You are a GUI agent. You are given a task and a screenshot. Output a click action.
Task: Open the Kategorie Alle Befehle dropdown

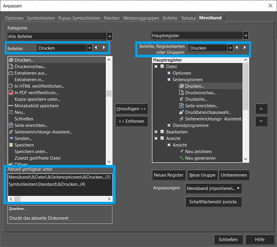click(110, 37)
